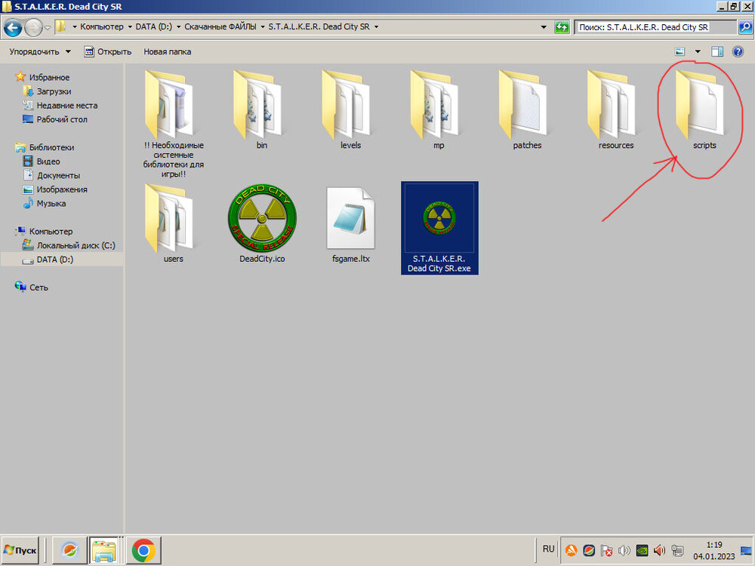Select the users folder

pos(173,224)
